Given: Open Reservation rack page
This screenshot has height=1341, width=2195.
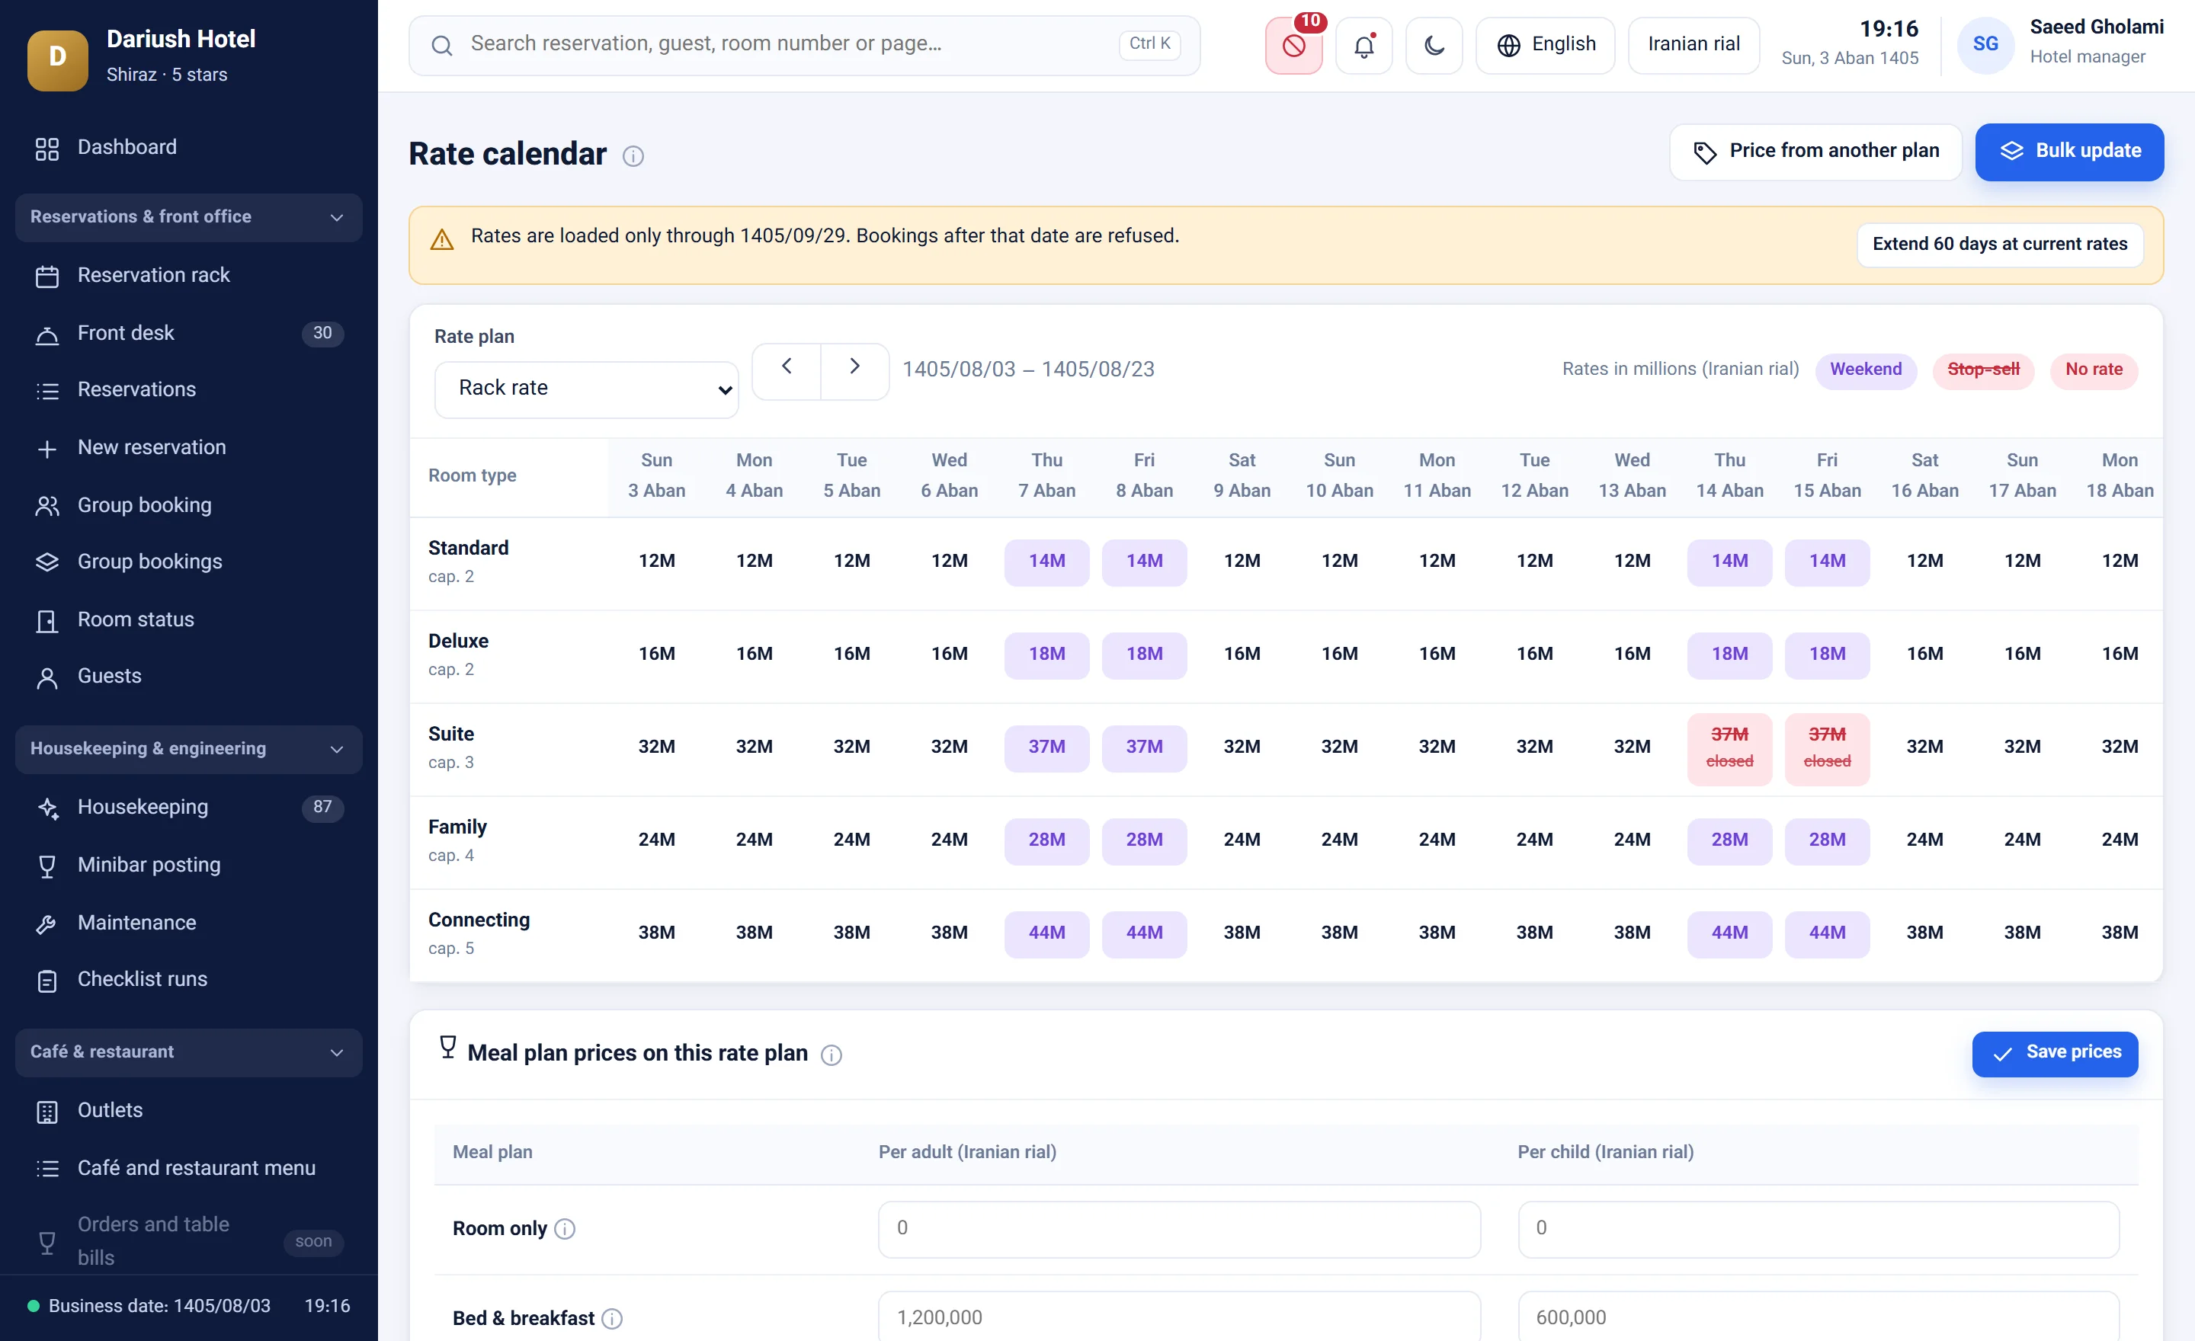Looking at the screenshot, I should tap(189, 276).
